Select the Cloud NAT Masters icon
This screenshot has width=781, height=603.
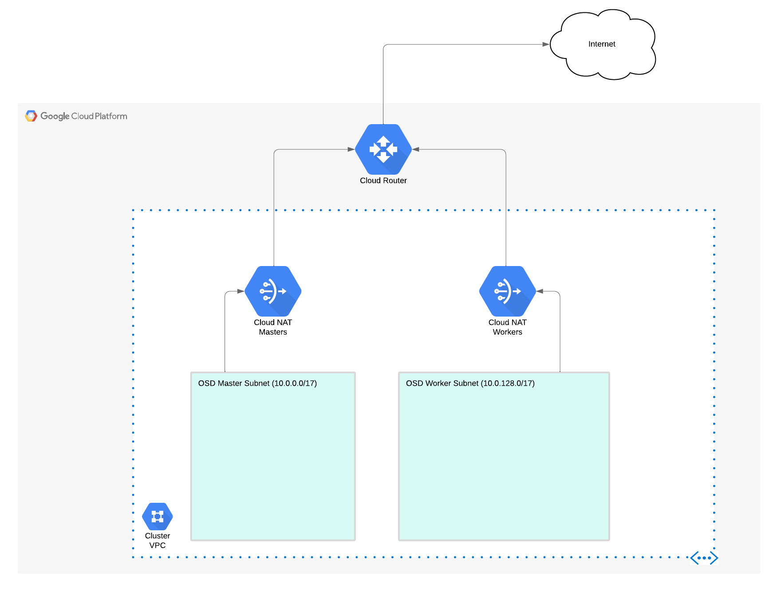[x=273, y=292]
